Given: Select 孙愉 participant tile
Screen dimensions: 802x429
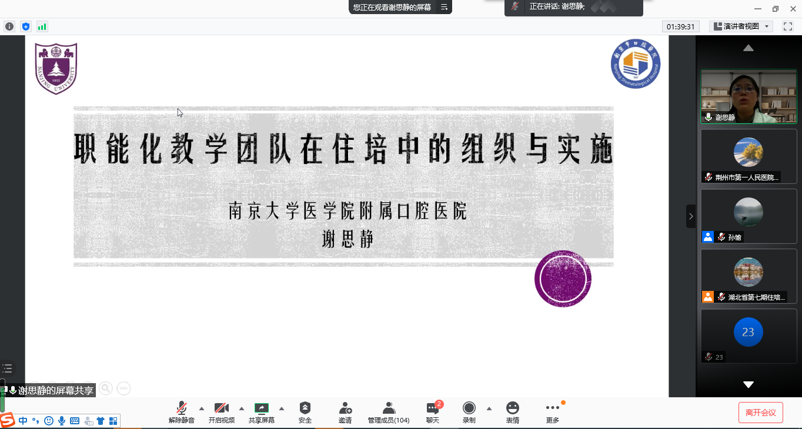Looking at the screenshot, I should pos(748,217).
